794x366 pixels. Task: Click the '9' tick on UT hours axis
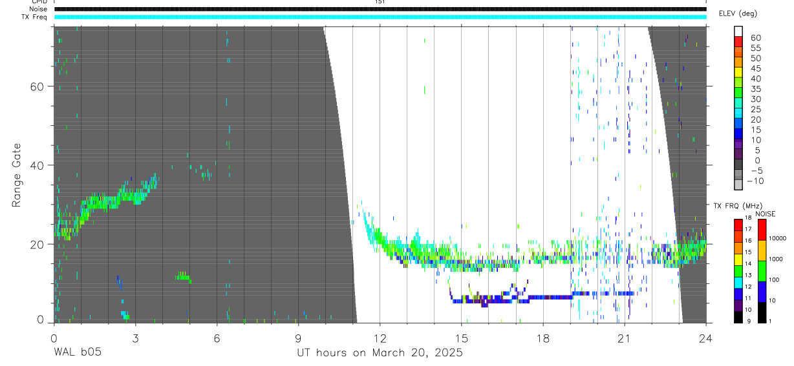click(x=299, y=338)
